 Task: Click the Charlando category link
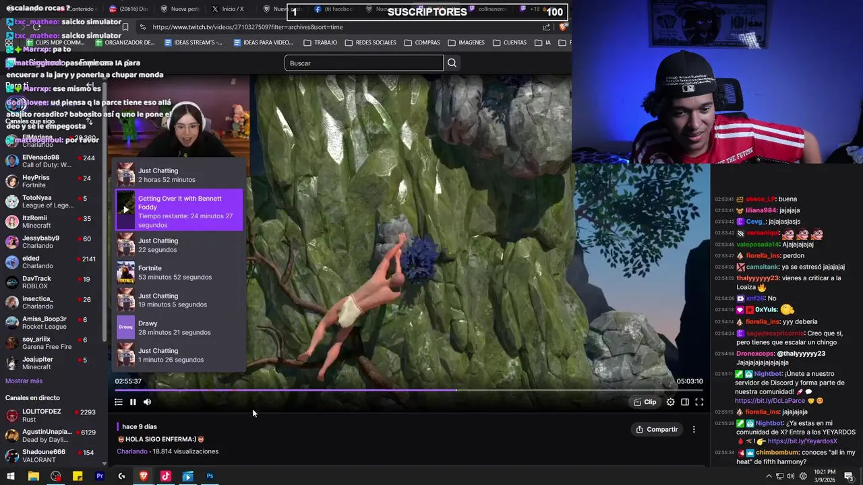[131, 451]
